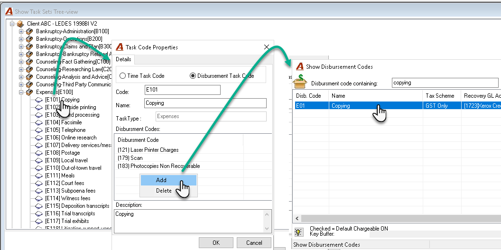The image size is (501, 250).
Task: Sort by the Disb. Code column header
Action: pyautogui.click(x=311, y=96)
